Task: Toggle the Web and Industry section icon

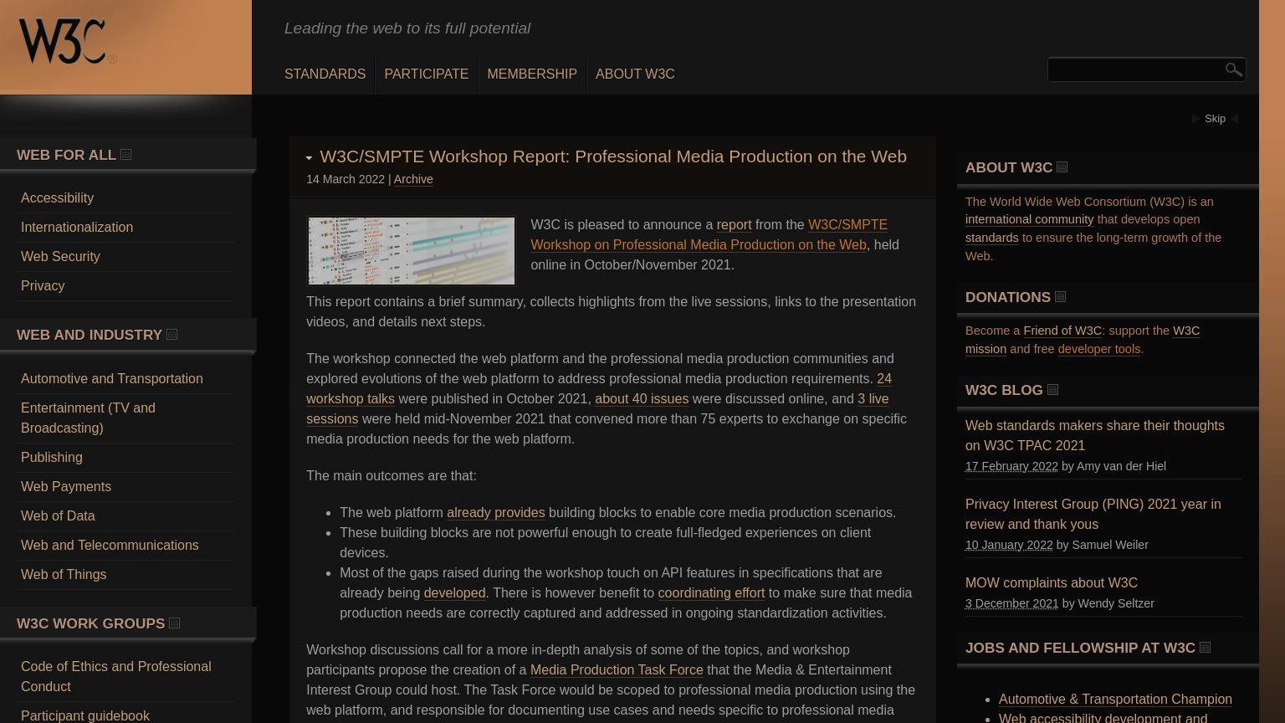Action: coord(172,335)
